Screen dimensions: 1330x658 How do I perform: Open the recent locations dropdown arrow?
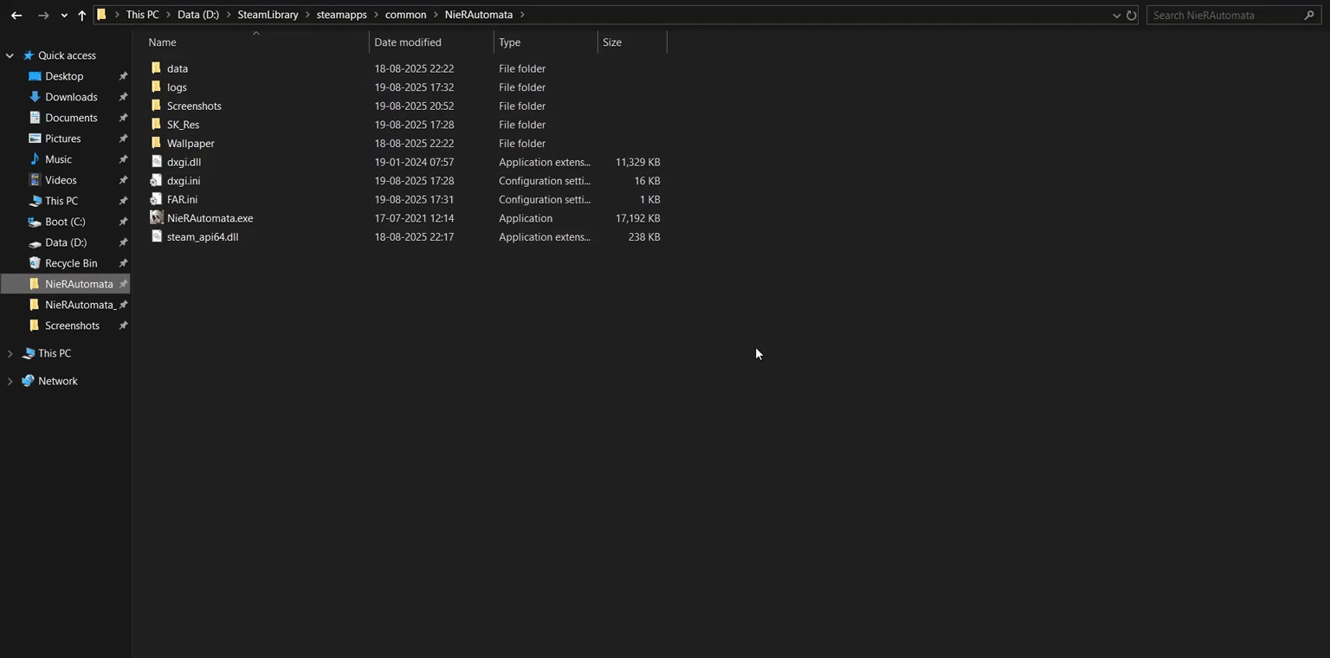point(64,16)
